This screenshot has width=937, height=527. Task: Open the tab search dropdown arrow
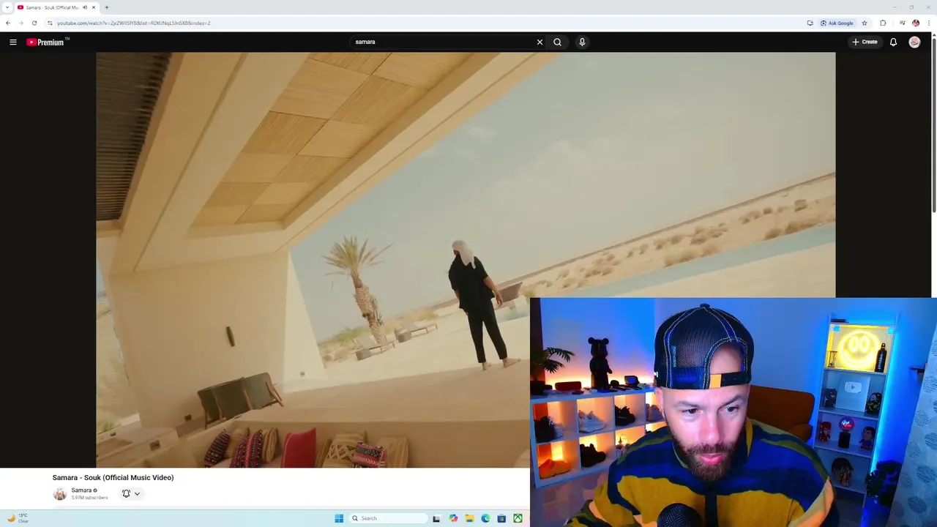click(7, 7)
